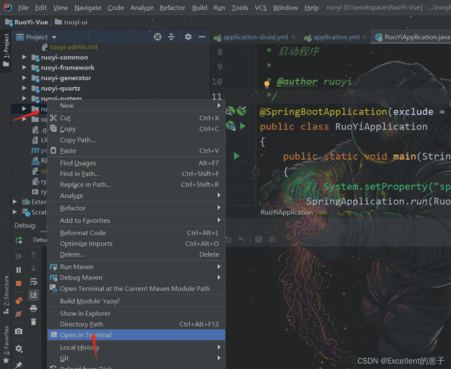The image size is (451, 369).
Task: Open Project panel settings gear
Action: 188,37
